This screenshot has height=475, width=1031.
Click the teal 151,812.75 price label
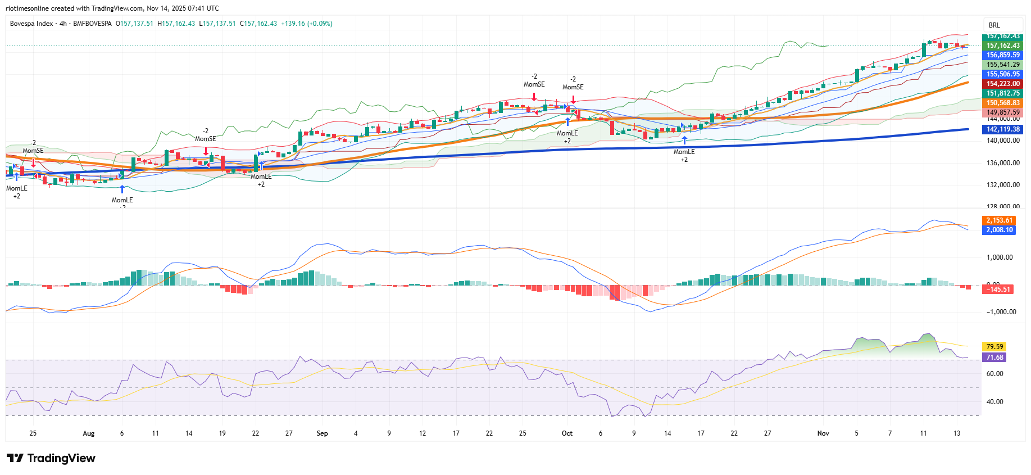click(x=1003, y=93)
